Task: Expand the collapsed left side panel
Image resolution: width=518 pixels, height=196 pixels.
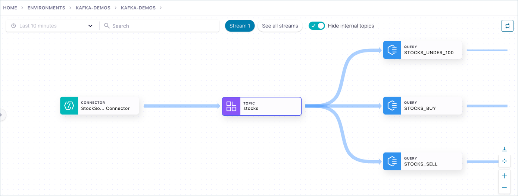Action: pyautogui.click(x=1, y=115)
